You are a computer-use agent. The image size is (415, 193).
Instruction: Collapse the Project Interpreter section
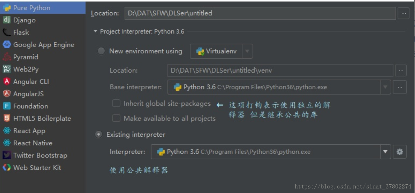95,31
